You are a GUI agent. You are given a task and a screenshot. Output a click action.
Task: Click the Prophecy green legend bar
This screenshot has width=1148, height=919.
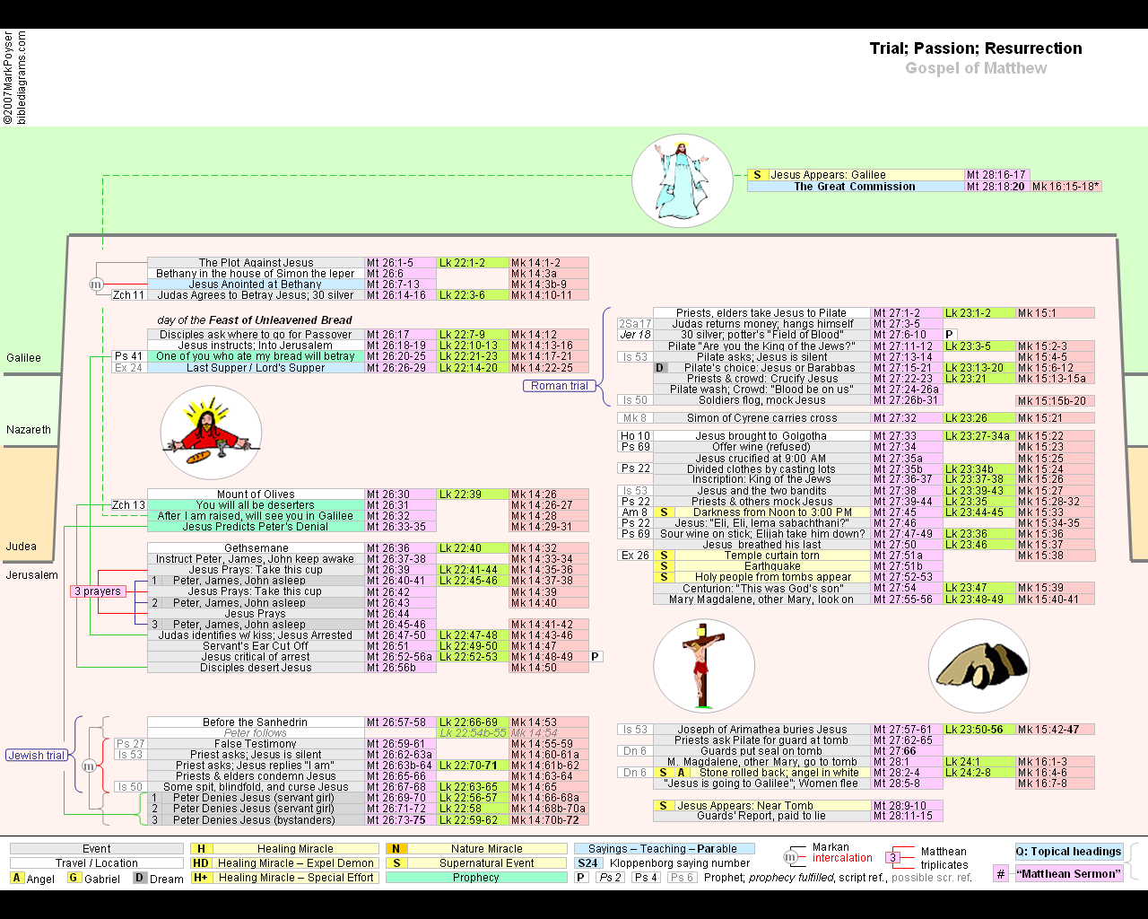coord(476,877)
